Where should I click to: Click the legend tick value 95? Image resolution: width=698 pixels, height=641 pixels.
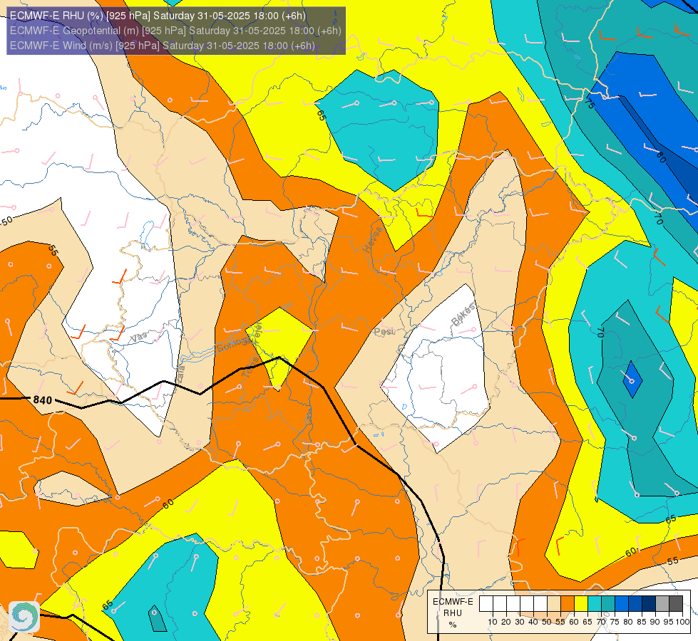pyautogui.click(x=669, y=622)
